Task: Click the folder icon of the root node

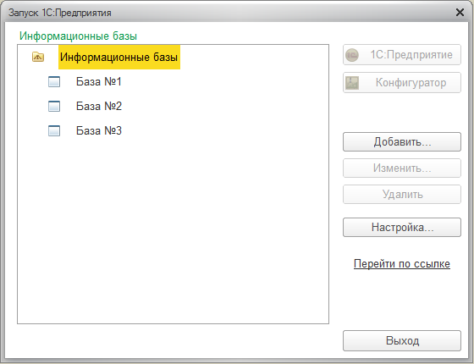Action: (38, 57)
